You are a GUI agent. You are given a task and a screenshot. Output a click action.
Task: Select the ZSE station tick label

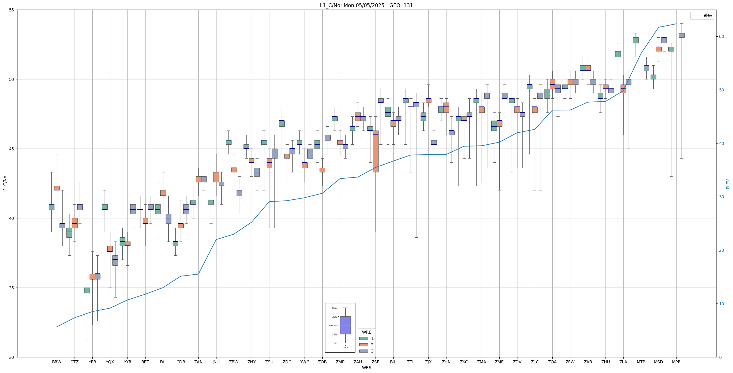coord(375,362)
